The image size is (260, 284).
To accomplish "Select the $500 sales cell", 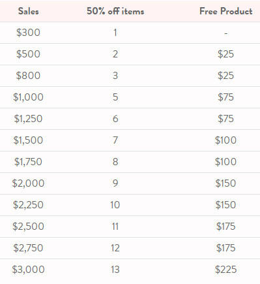I will 28,54.
